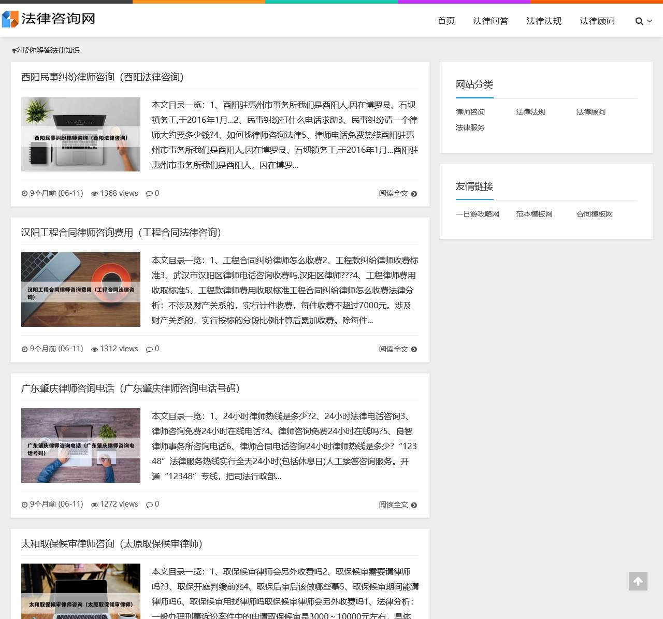Viewport: 663px width, 619px height.
Task: Visit 范本模板网 friendly link
Action: point(534,214)
